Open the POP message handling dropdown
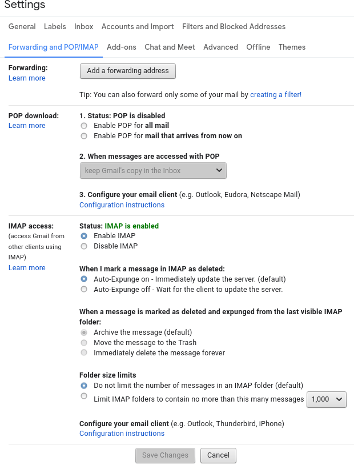354x473 pixels. [153, 170]
